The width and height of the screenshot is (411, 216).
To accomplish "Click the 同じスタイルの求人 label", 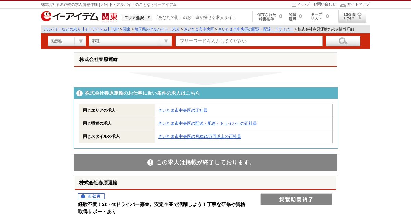I will tap(101, 136).
